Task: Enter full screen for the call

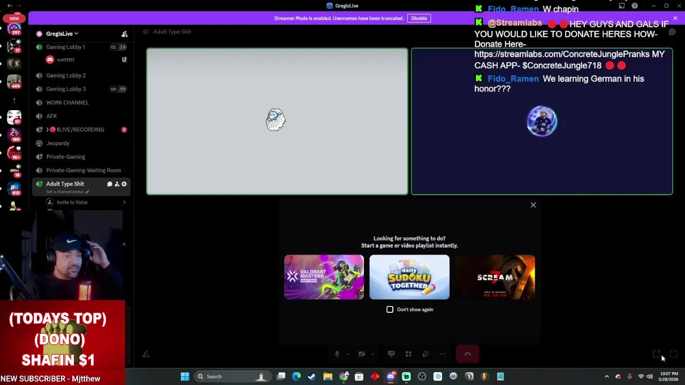Action: coord(674,354)
